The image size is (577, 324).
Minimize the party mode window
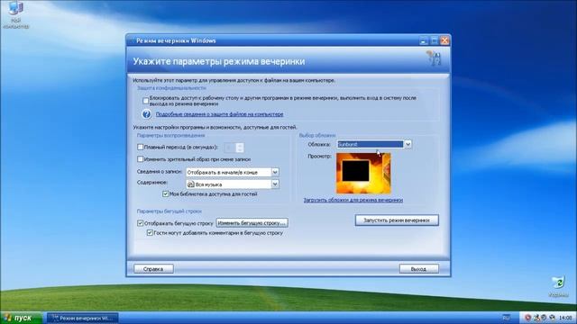point(424,40)
